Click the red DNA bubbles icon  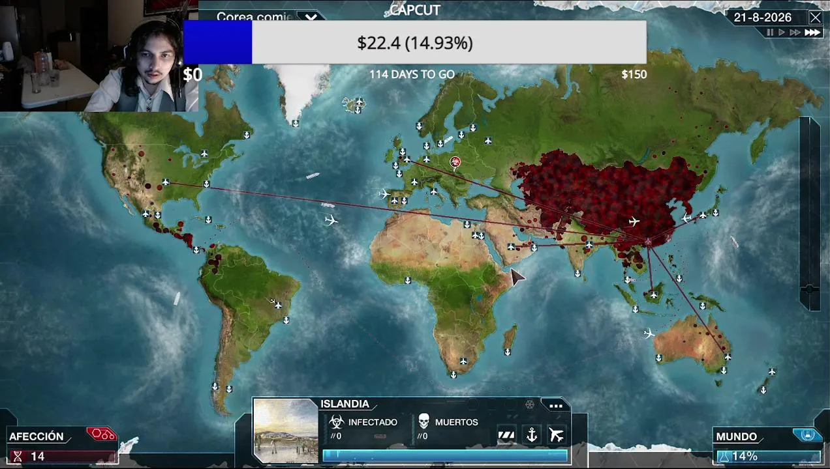[102, 434]
